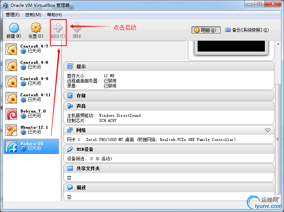Click the 新建 (New) toolbar icon

point(14,28)
